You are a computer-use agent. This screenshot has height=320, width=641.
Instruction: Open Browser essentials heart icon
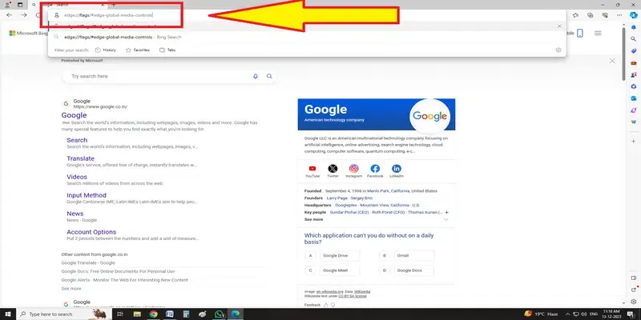[605, 15]
